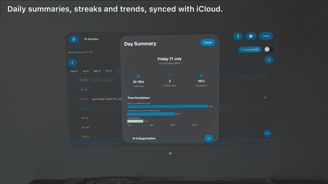328x184 pixels.
Task: Jump to Today in the timeline
Action: [266, 36]
